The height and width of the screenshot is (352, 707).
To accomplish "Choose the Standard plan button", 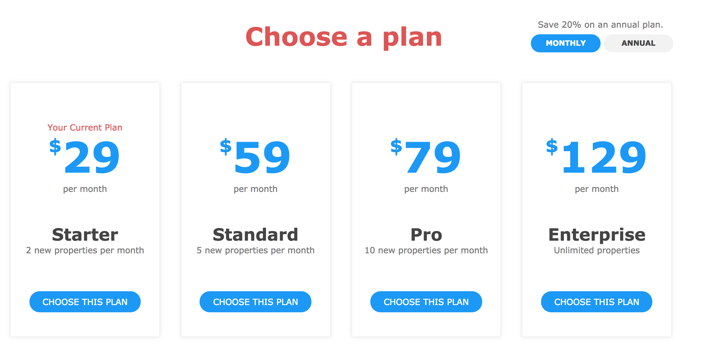I will [x=256, y=302].
